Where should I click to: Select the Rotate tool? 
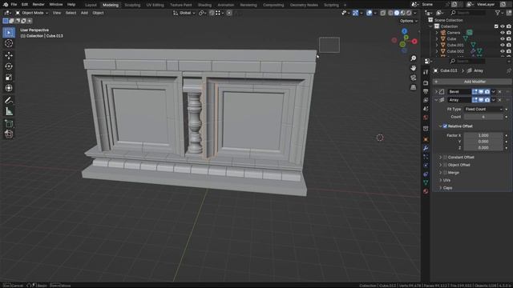pos(9,66)
